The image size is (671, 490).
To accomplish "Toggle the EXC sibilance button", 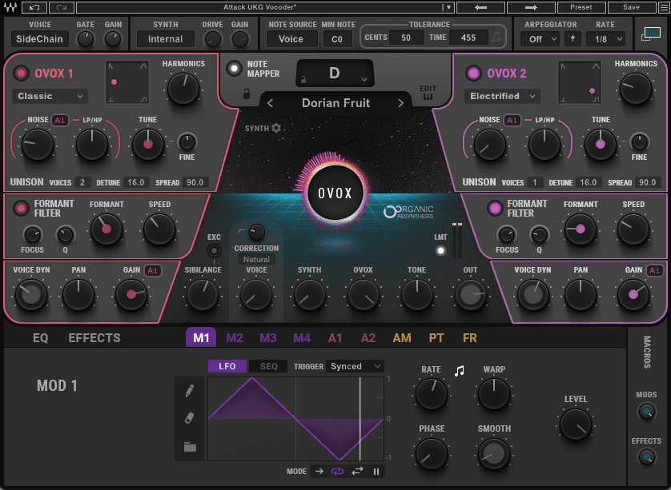I will [x=214, y=250].
